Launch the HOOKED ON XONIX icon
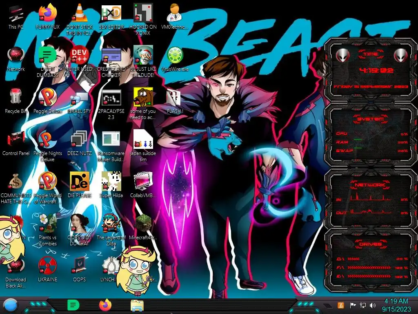 click(x=143, y=13)
